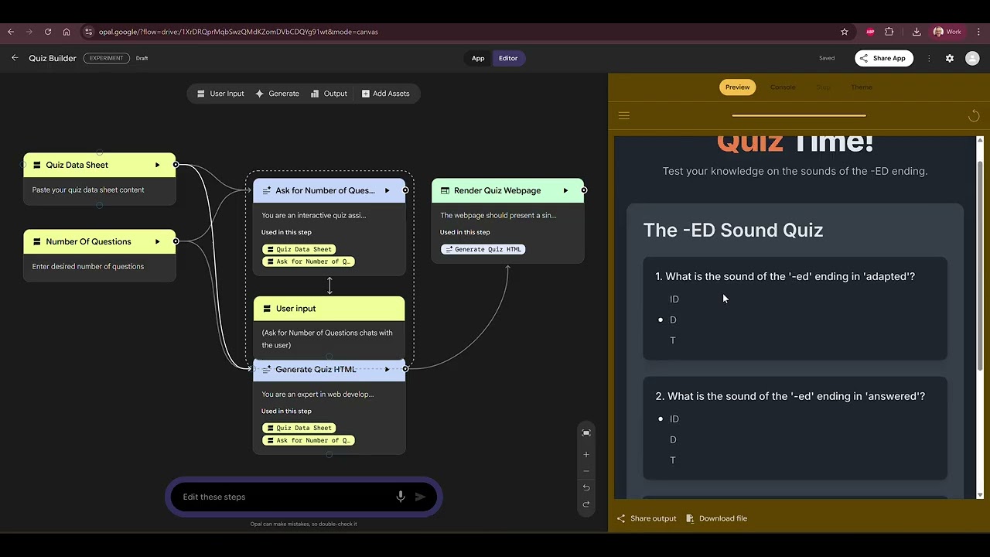The image size is (990, 557).
Task: Run the Quiz Data Sheet step arrow
Action: click(158, 165)
